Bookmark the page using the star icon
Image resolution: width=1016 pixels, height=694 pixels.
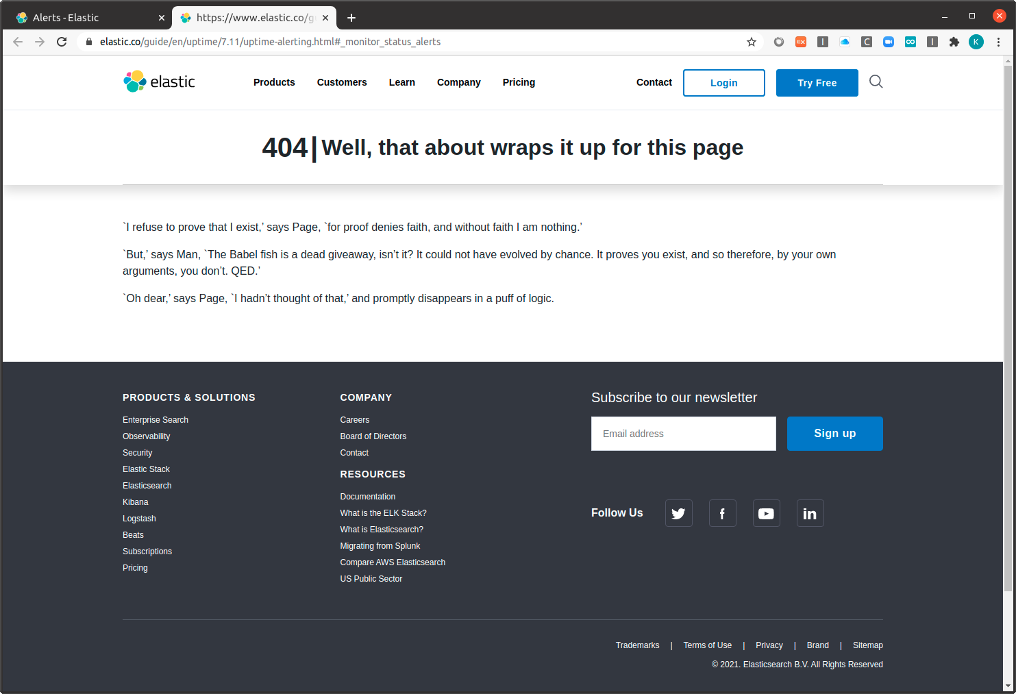[x=751, y=42]
